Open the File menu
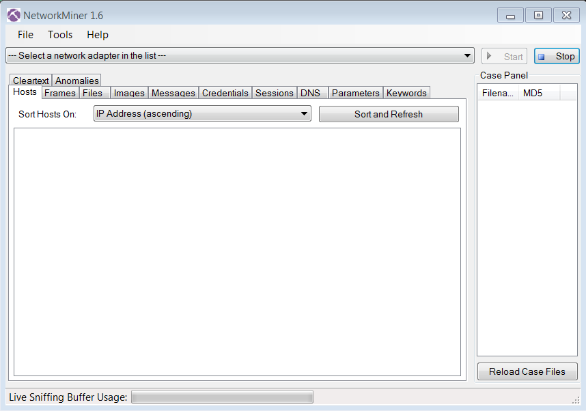The image size is (586, 411). (25, 35)
